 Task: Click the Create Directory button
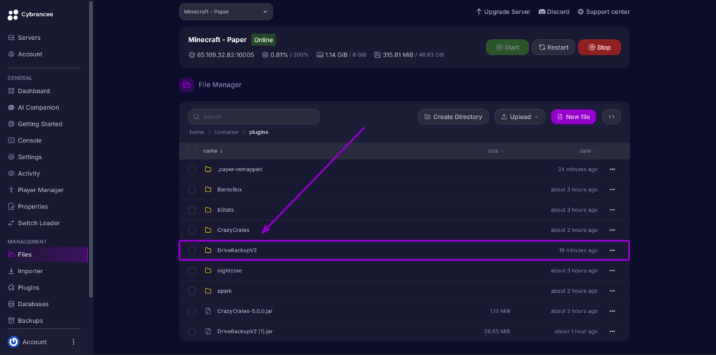tap(453, 117)
